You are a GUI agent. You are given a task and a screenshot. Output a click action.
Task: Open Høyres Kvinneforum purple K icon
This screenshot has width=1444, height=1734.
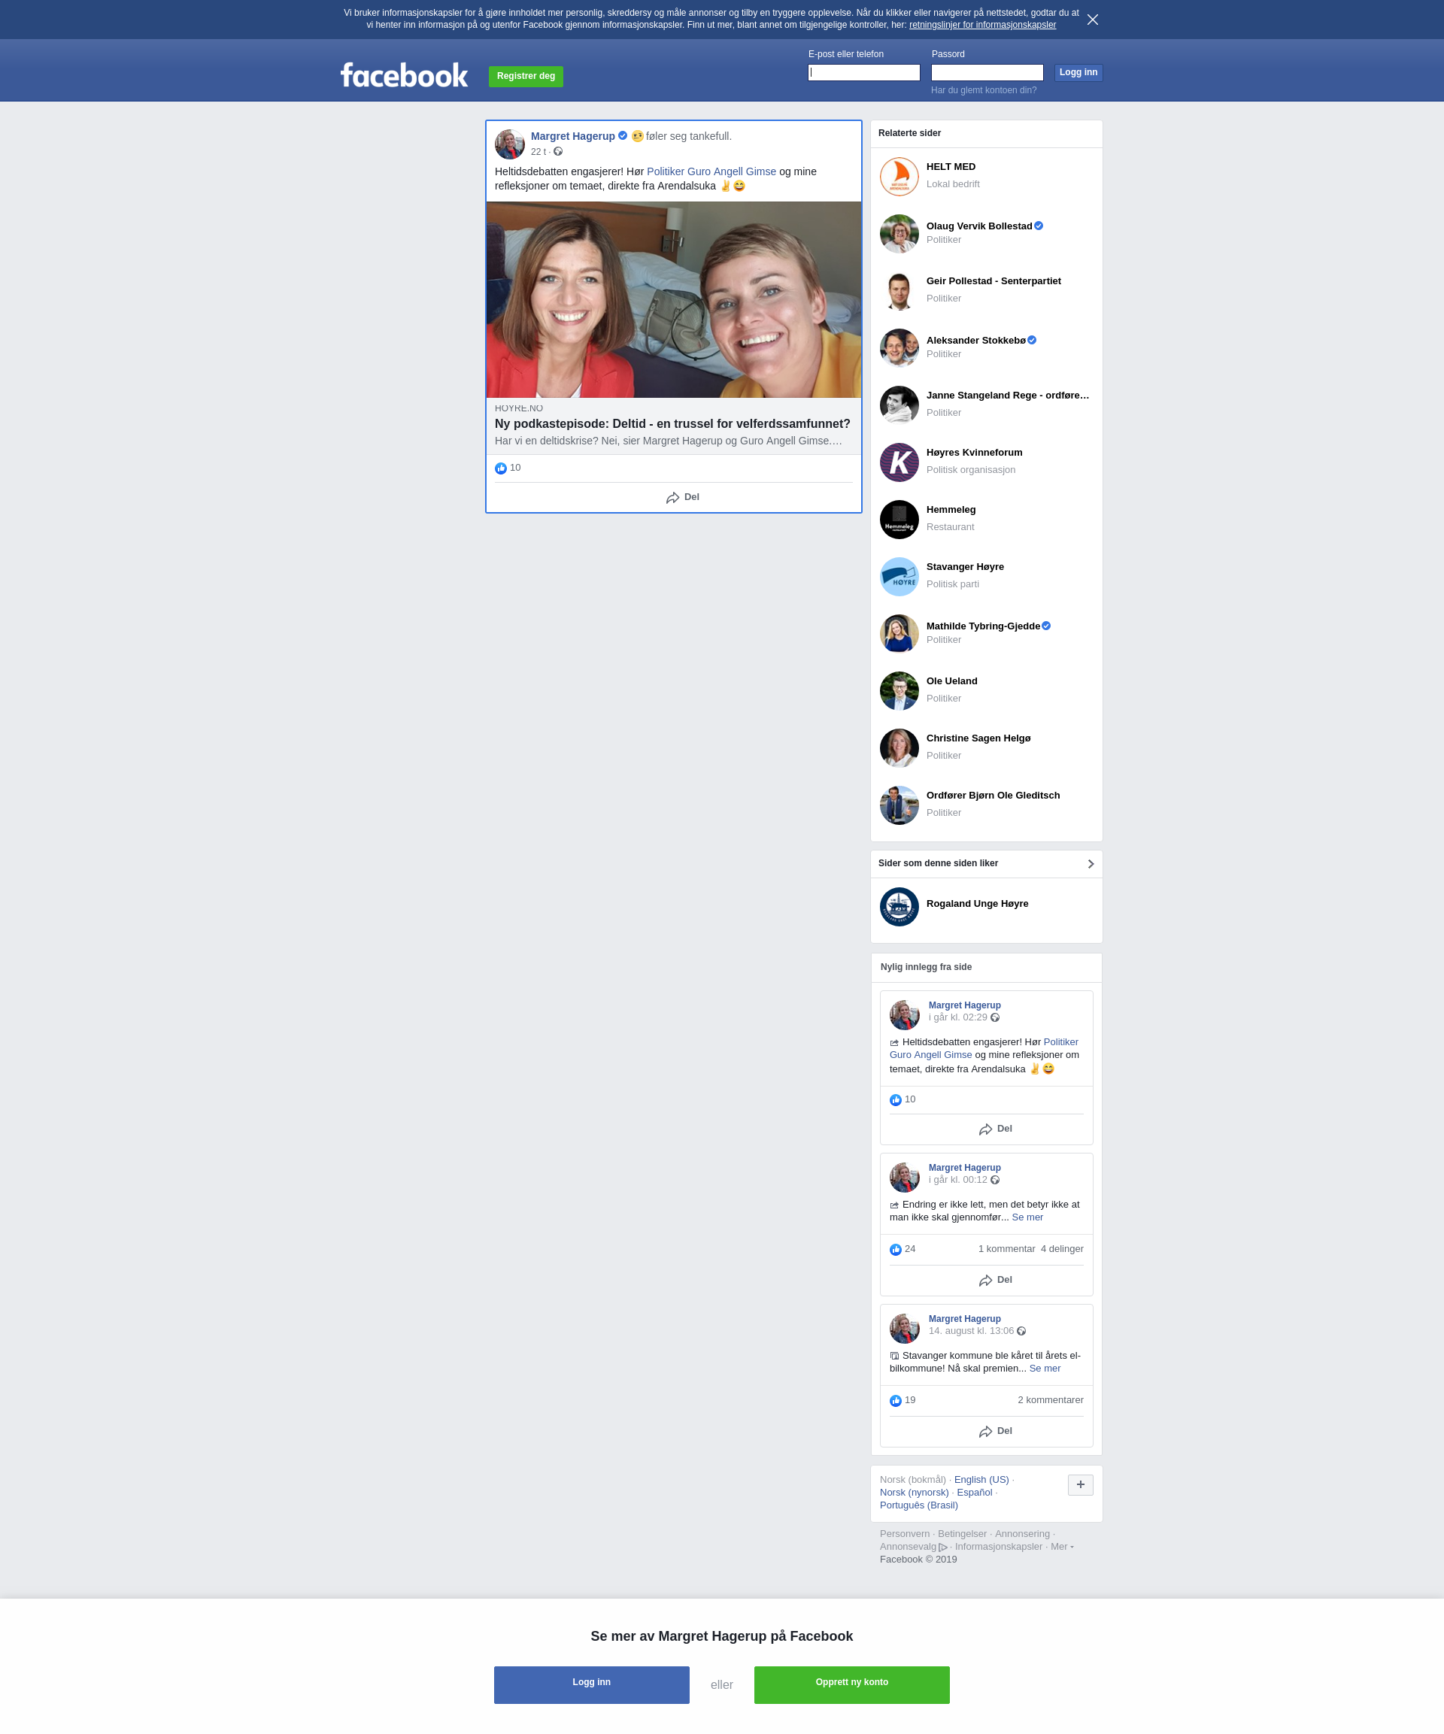click(899, 462)
